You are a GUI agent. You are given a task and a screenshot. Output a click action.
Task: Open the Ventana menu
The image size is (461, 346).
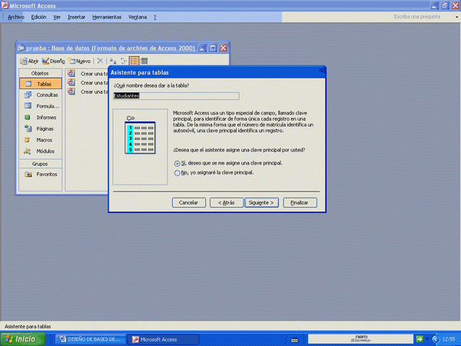coord(138,17)
